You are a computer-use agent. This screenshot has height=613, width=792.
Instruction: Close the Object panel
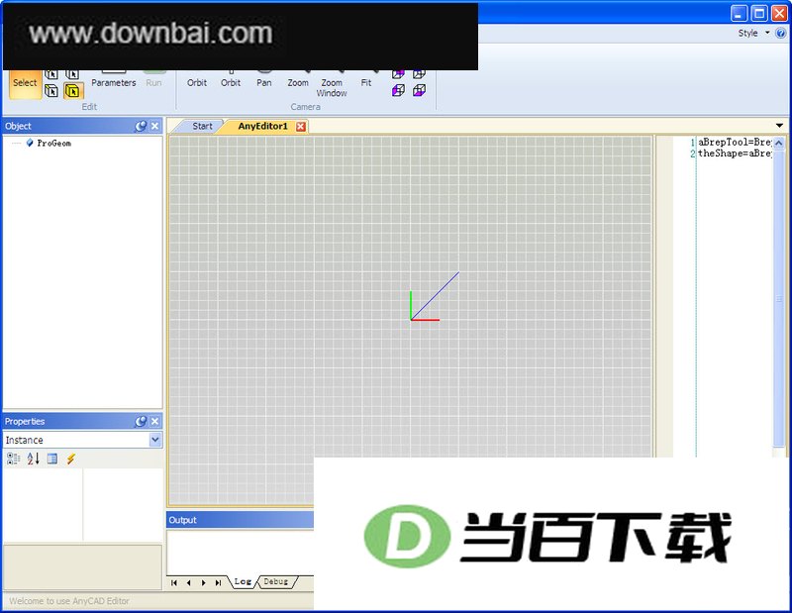tap(155, 127)
